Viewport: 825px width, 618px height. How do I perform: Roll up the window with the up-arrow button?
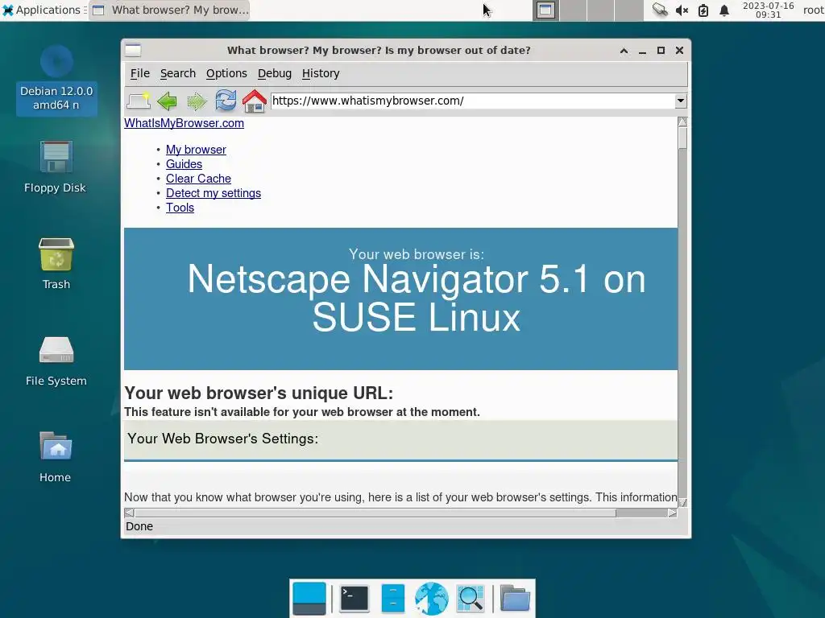point(624,51)
